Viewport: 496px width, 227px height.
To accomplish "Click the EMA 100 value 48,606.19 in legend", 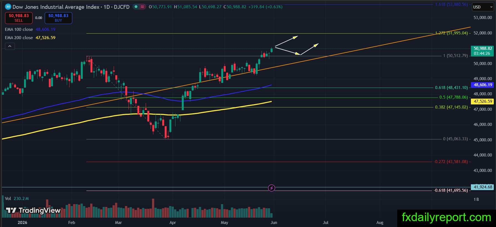I will (x=46, y=29).
